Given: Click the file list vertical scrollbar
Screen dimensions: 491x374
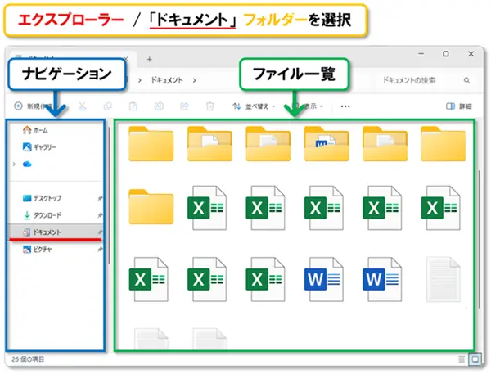Looking at the screenshot, I should (480, 239).
